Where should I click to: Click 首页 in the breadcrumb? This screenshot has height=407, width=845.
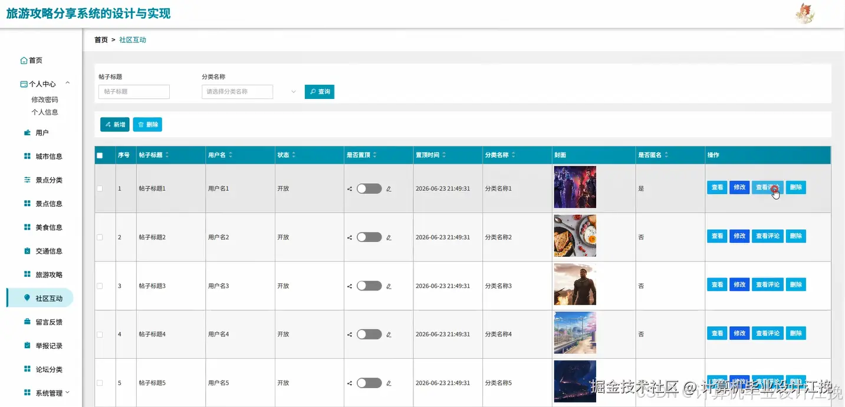[x=101, y=40]
